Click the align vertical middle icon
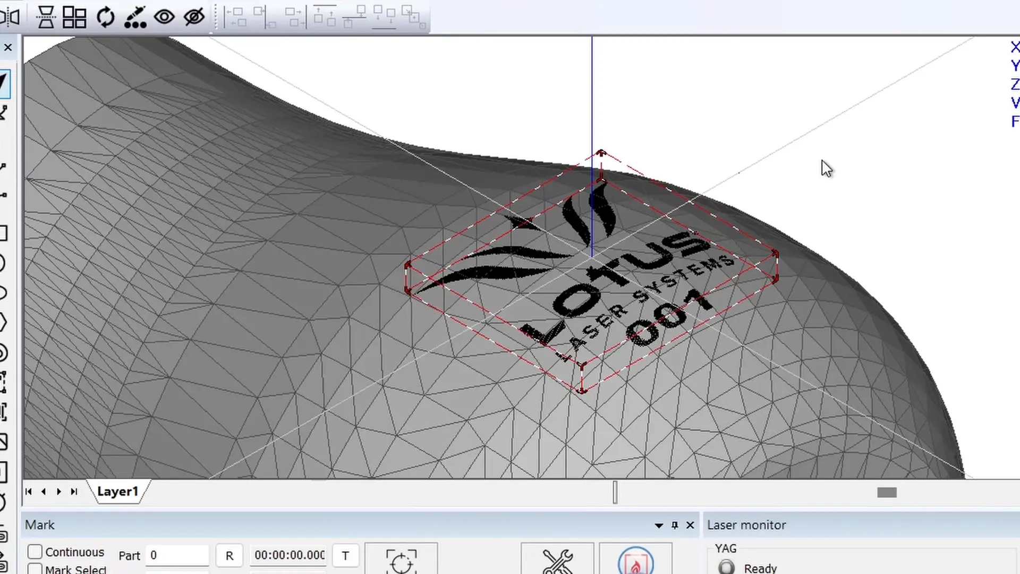 354,16
